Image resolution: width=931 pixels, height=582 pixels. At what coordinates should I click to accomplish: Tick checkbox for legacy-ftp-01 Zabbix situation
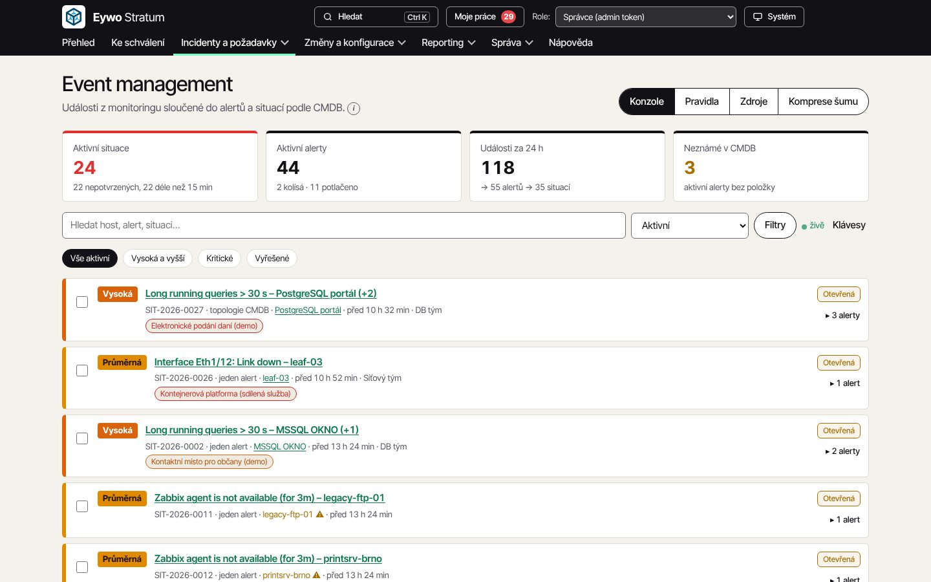tap(82, 506)
